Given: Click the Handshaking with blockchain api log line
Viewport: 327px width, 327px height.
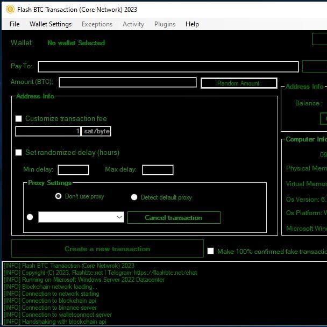Looking at the screenshot, I should click(x=55, y=322).
